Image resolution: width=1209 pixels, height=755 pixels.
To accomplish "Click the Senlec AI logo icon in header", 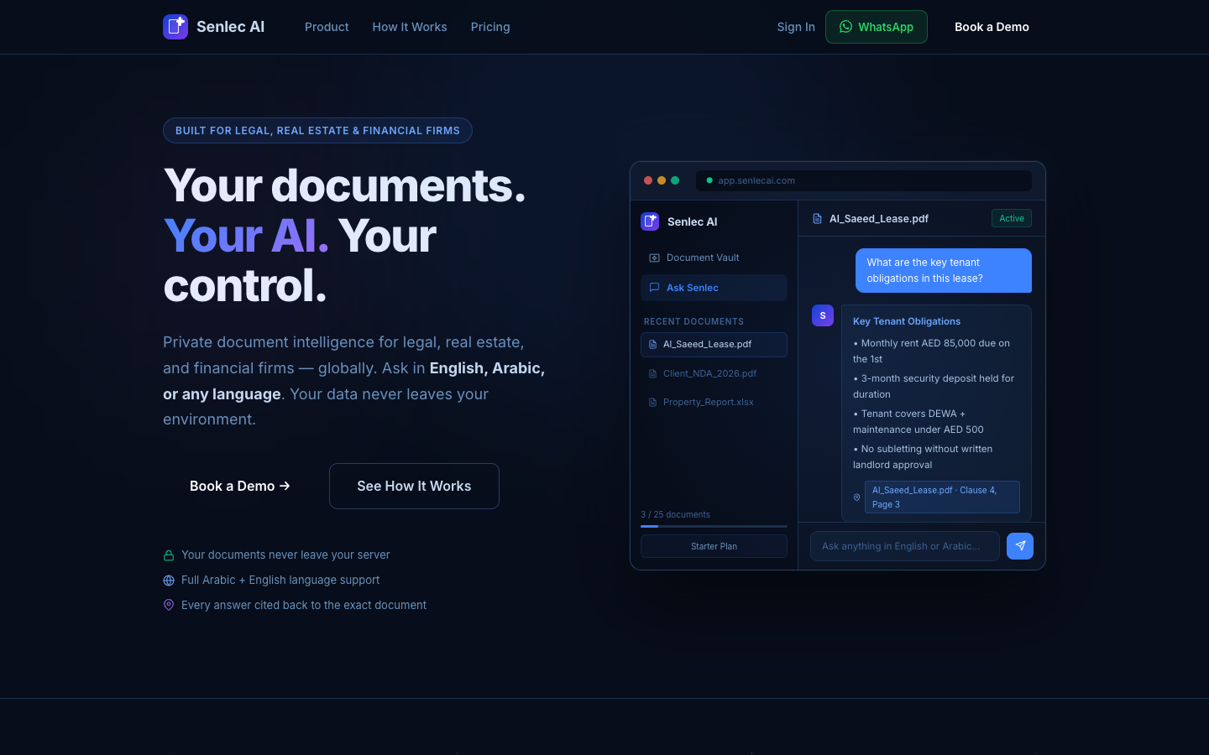I will [175, 27].
